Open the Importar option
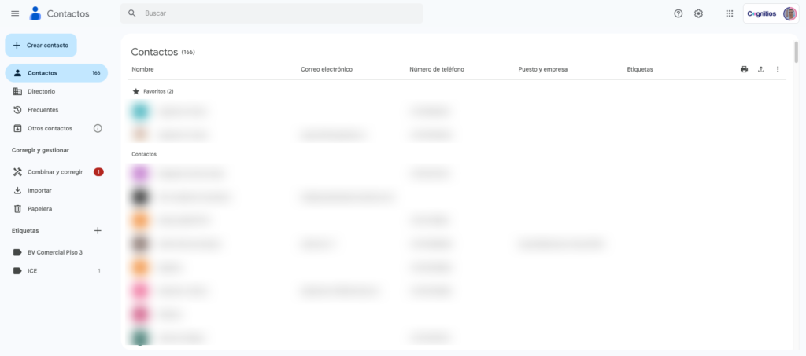 coord(56,190)
